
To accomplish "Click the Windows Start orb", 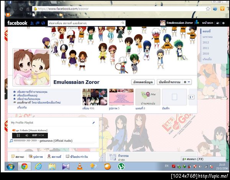I will pyautogui.click(x=11, y=167).
